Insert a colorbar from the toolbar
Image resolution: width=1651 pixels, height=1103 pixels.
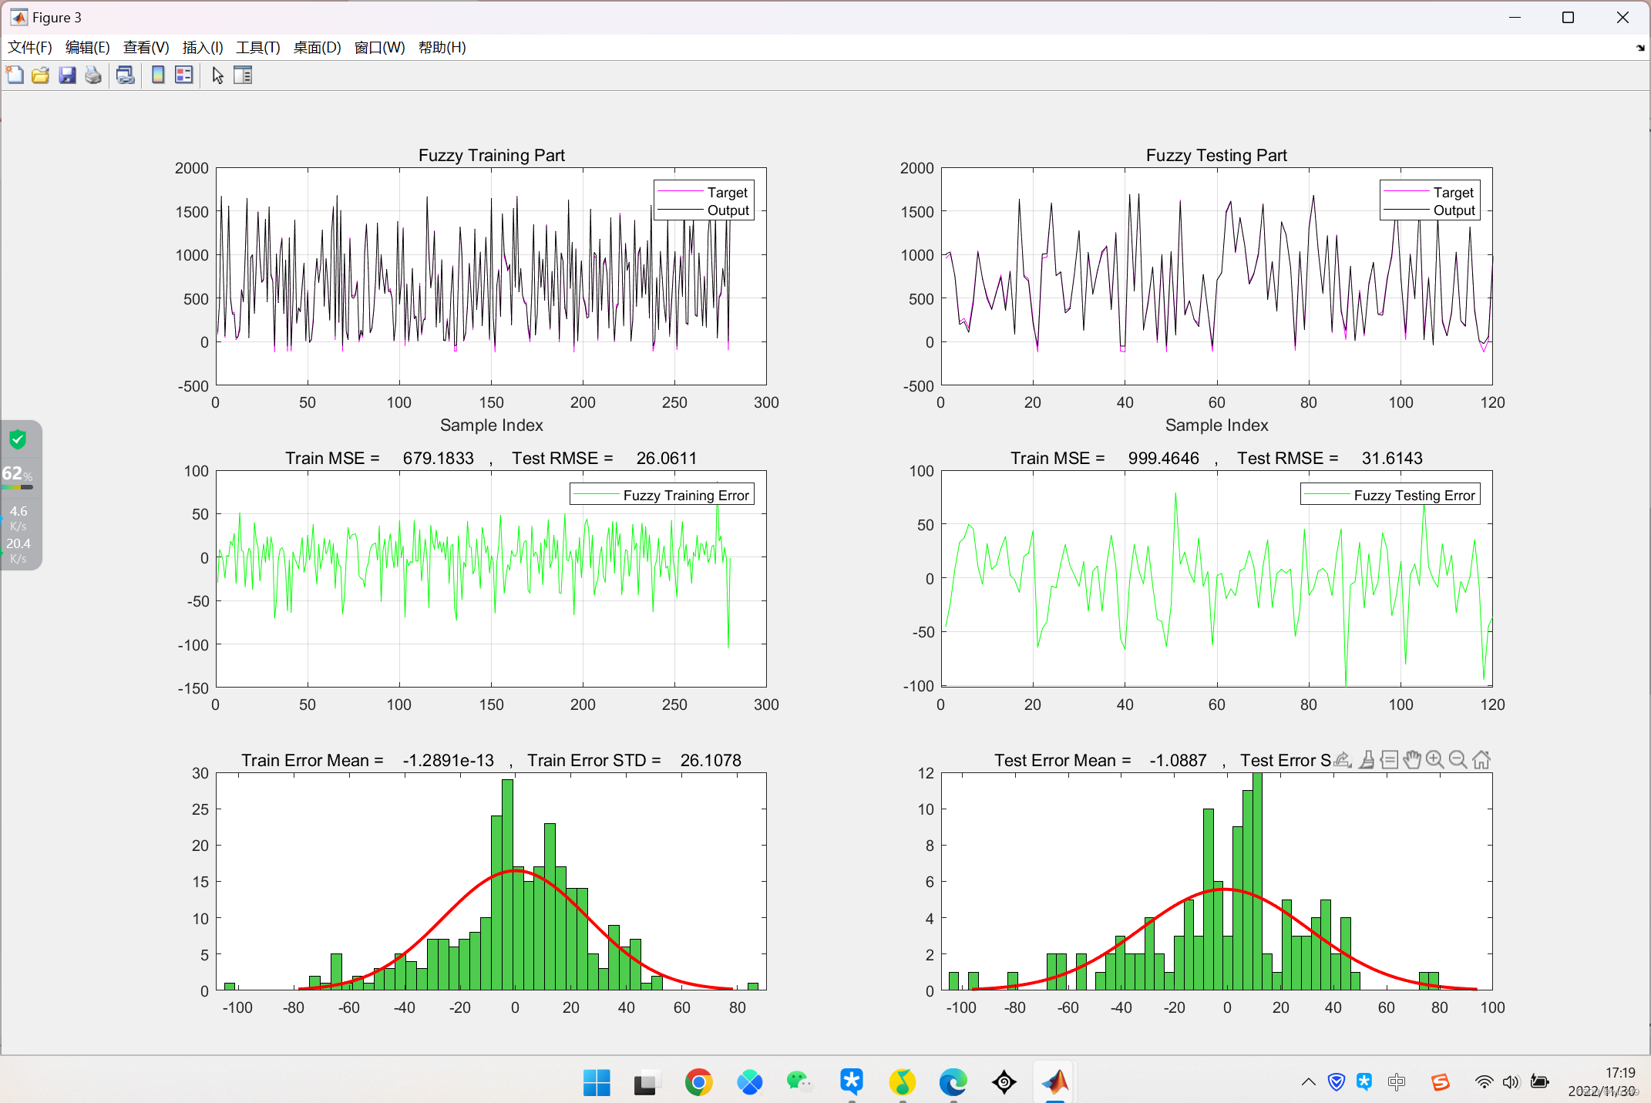158,76
